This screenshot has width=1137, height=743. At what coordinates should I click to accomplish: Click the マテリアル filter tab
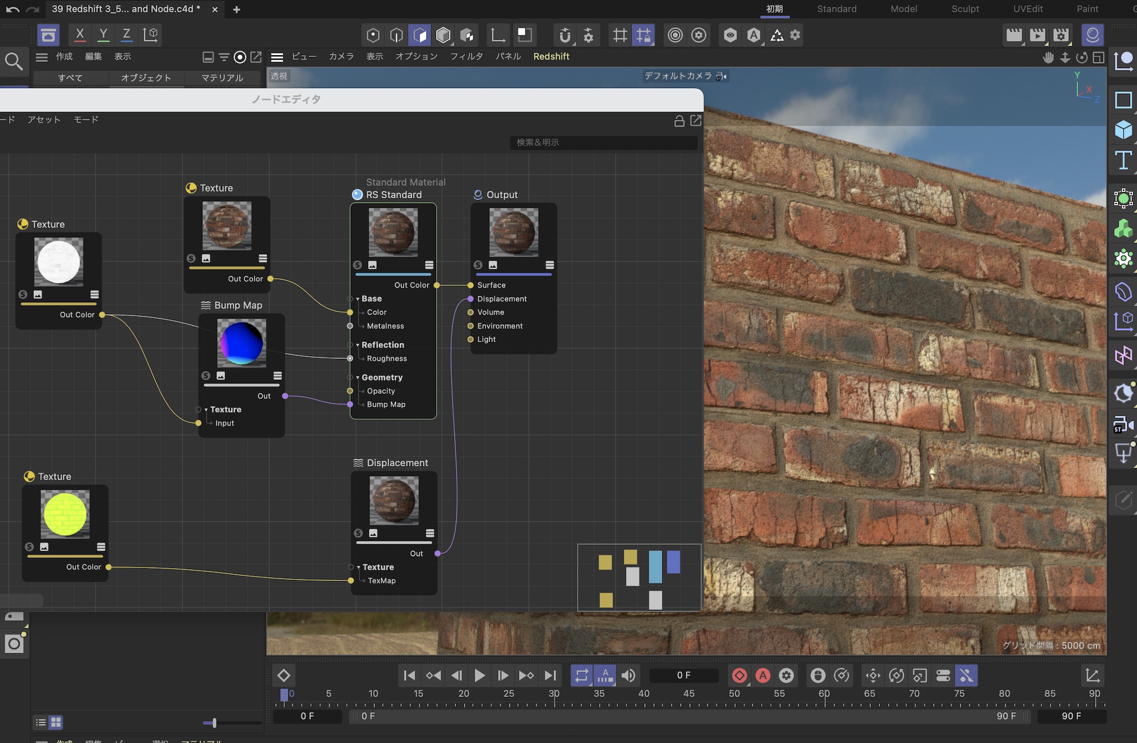coord(222,78)
